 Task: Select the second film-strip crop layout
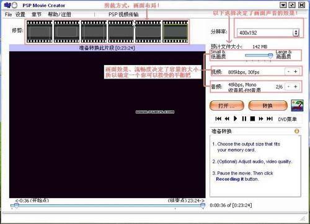point(66,32)
